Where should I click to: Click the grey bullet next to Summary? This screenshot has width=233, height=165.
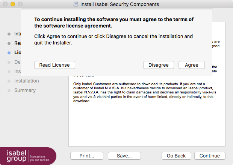[9, 90]
